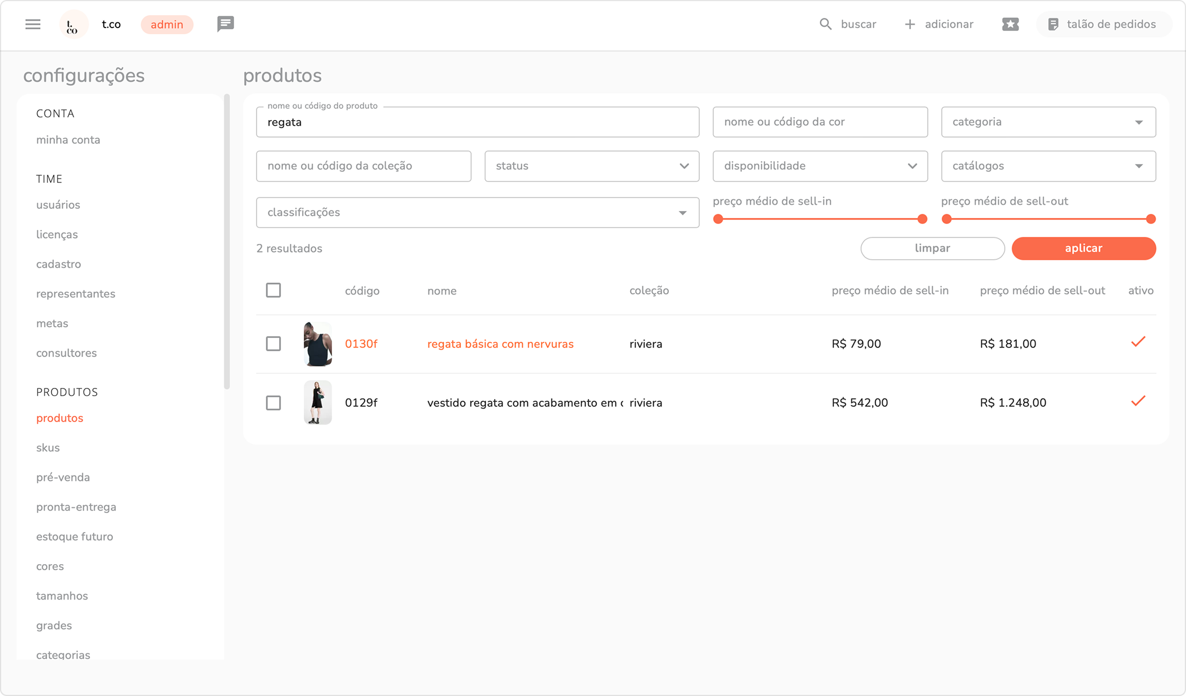The height and width of the screenshot is (696, 1186).
Task: Check the box for product 0130f
Action: 273,344
